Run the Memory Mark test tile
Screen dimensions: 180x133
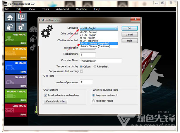[16, 96]
